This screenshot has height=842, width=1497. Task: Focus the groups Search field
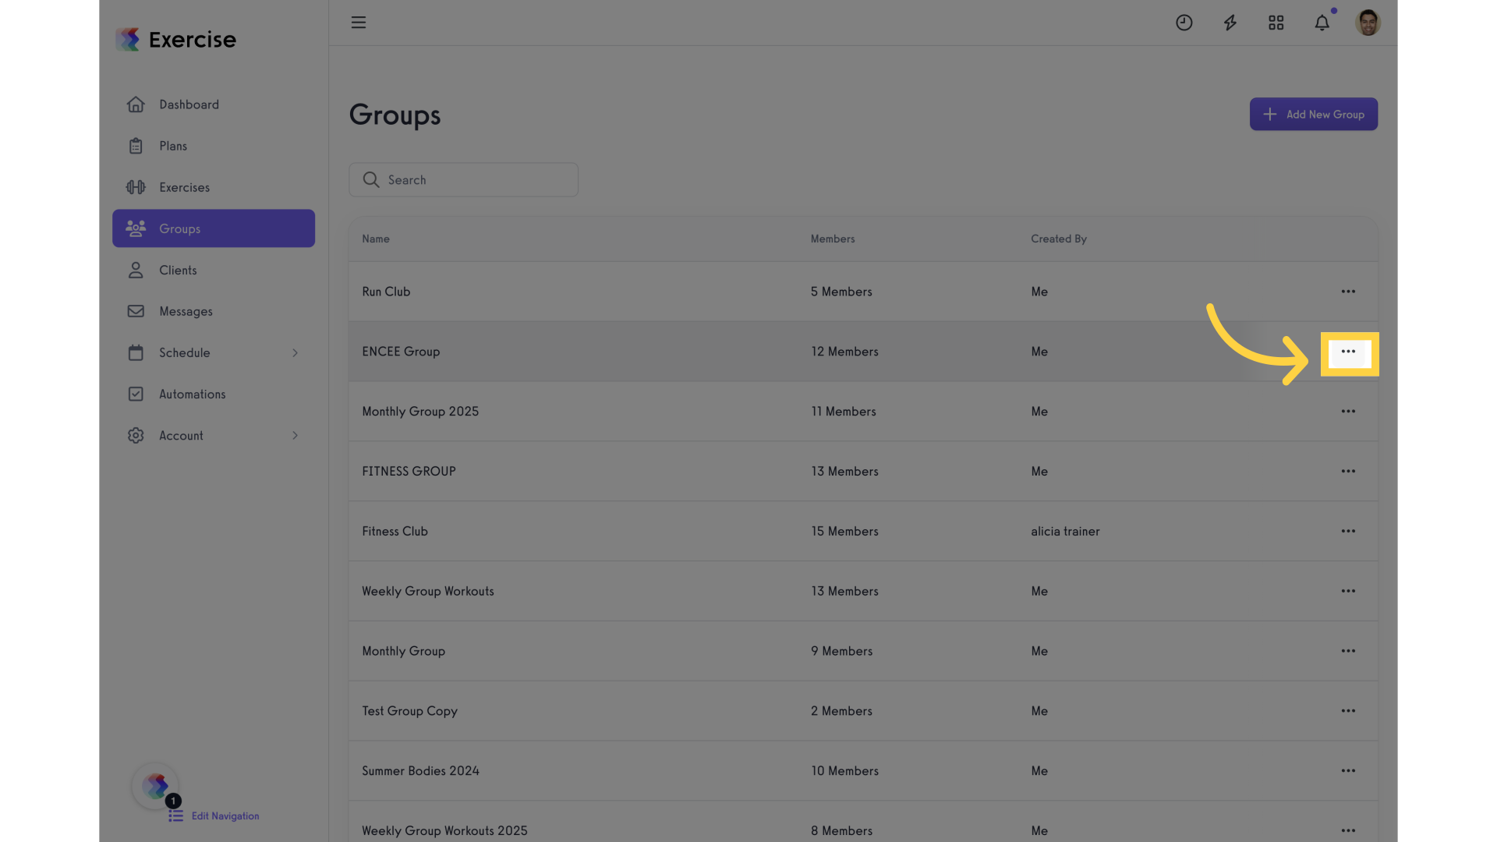[463, 180]
